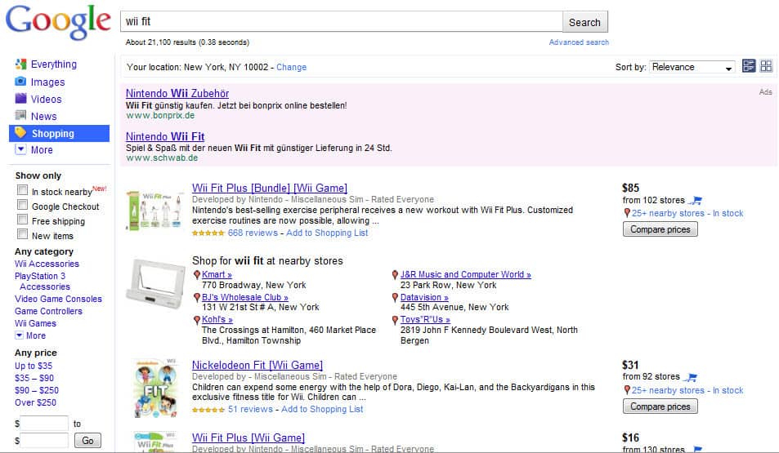Enable Google Checkout filter
The height and width of the screenshot is (453, 779).
(x=22, y=204)
